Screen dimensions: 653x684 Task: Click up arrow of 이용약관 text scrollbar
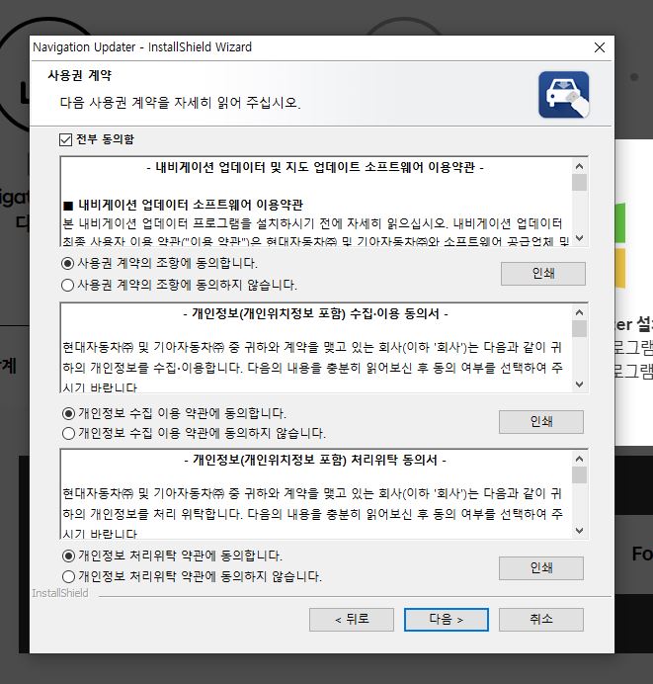coord(579,166)
